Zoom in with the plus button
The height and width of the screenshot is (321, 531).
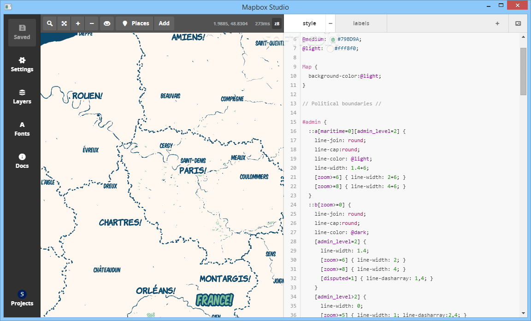[78, 23]
